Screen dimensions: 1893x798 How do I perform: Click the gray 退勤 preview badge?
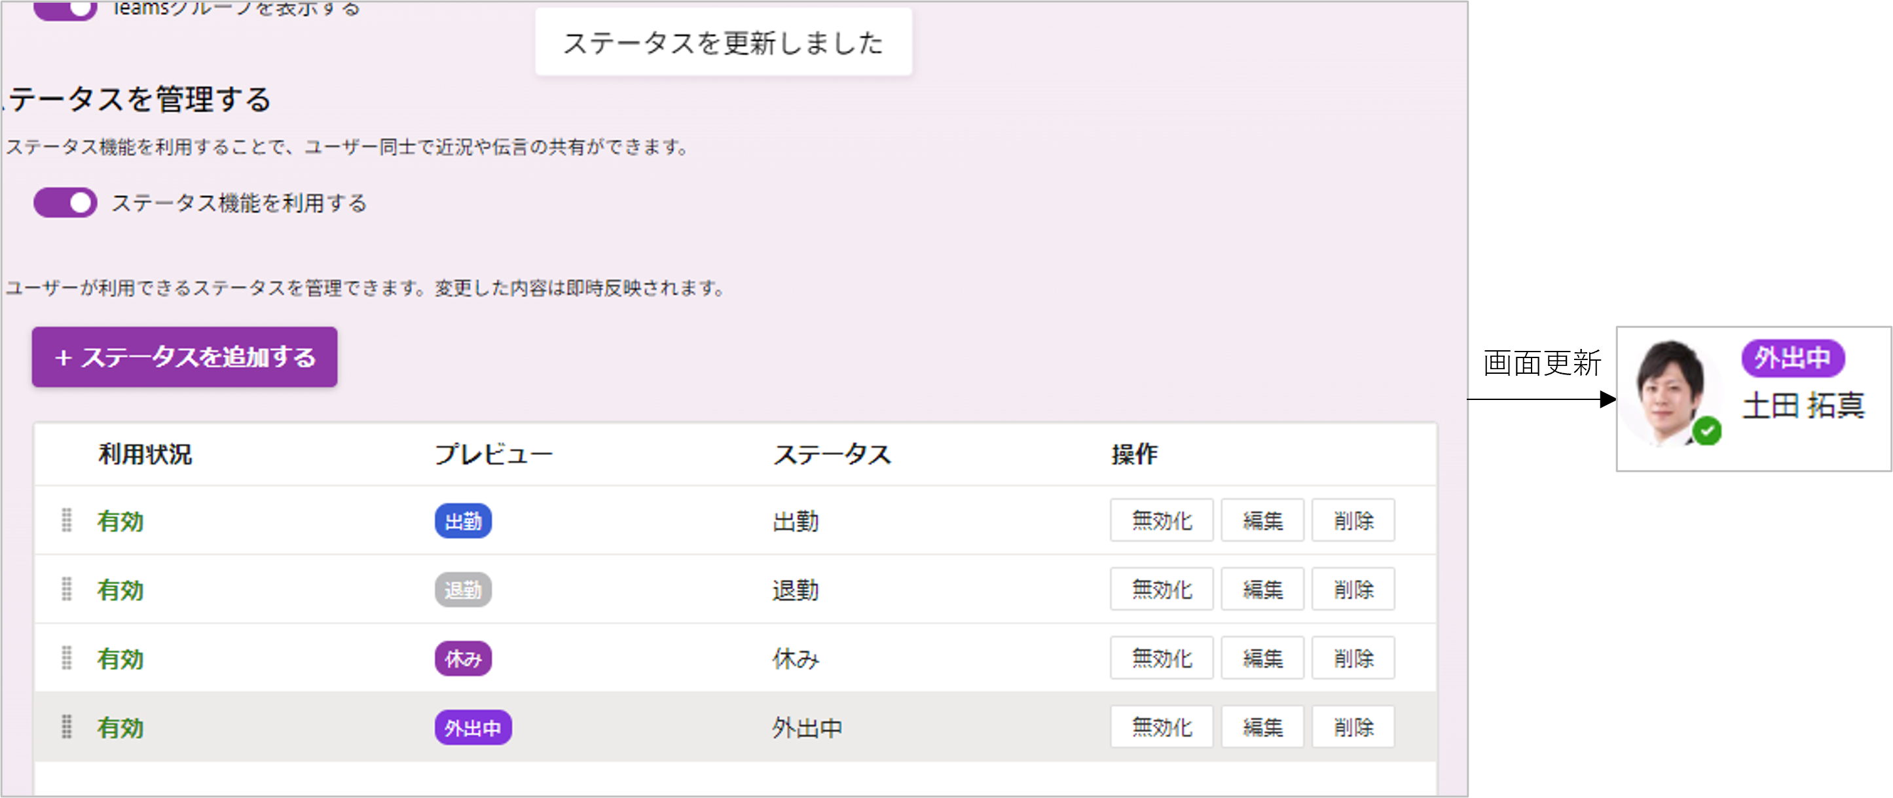click(x=463, y=590)
